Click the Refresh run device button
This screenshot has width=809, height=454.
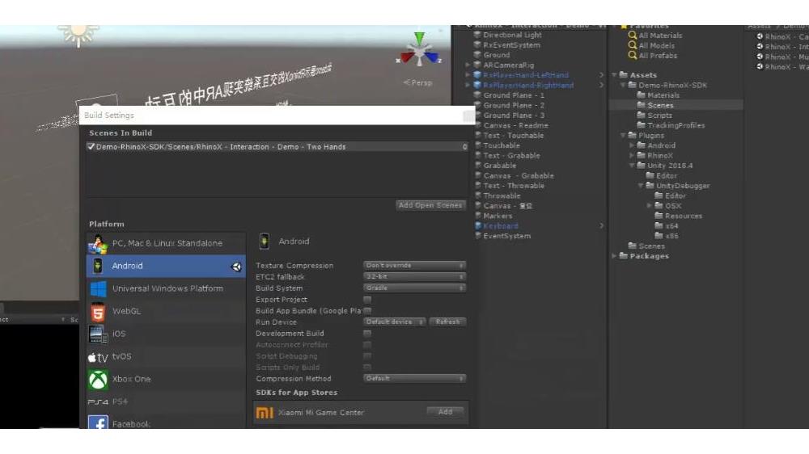click(x=448, y=322)
